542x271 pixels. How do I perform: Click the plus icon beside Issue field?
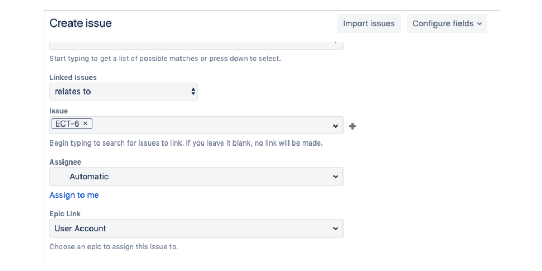[353, 127]
